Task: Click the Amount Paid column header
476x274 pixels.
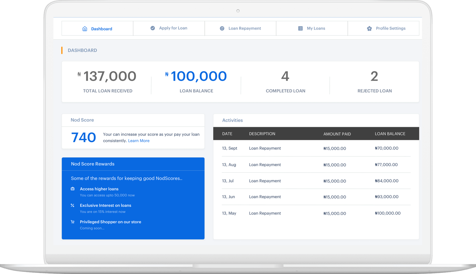Action: click(337, 134)
